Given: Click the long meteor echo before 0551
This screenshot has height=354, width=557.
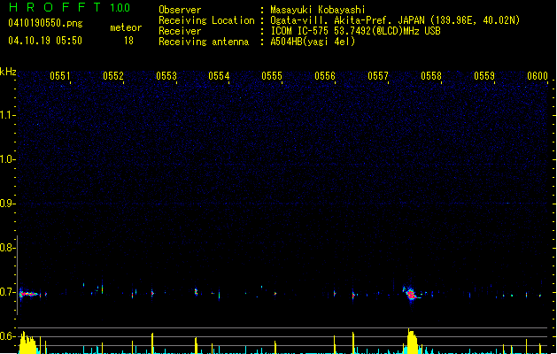Looking at the screenshot, I should pyautogui.click(x=29, y=294).
